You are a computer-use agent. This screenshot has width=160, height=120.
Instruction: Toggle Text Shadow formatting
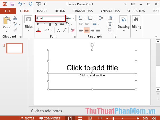click(56, 24)
